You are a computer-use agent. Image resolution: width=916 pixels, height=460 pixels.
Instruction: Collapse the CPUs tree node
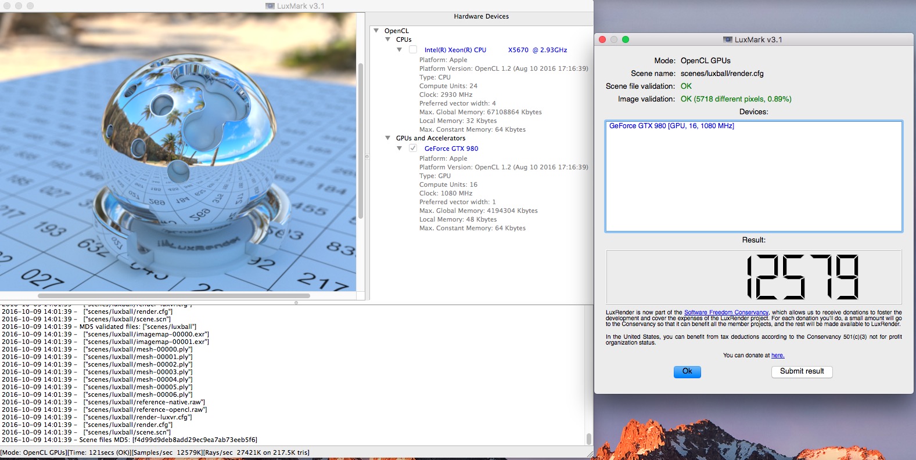(x=388, y=39)
